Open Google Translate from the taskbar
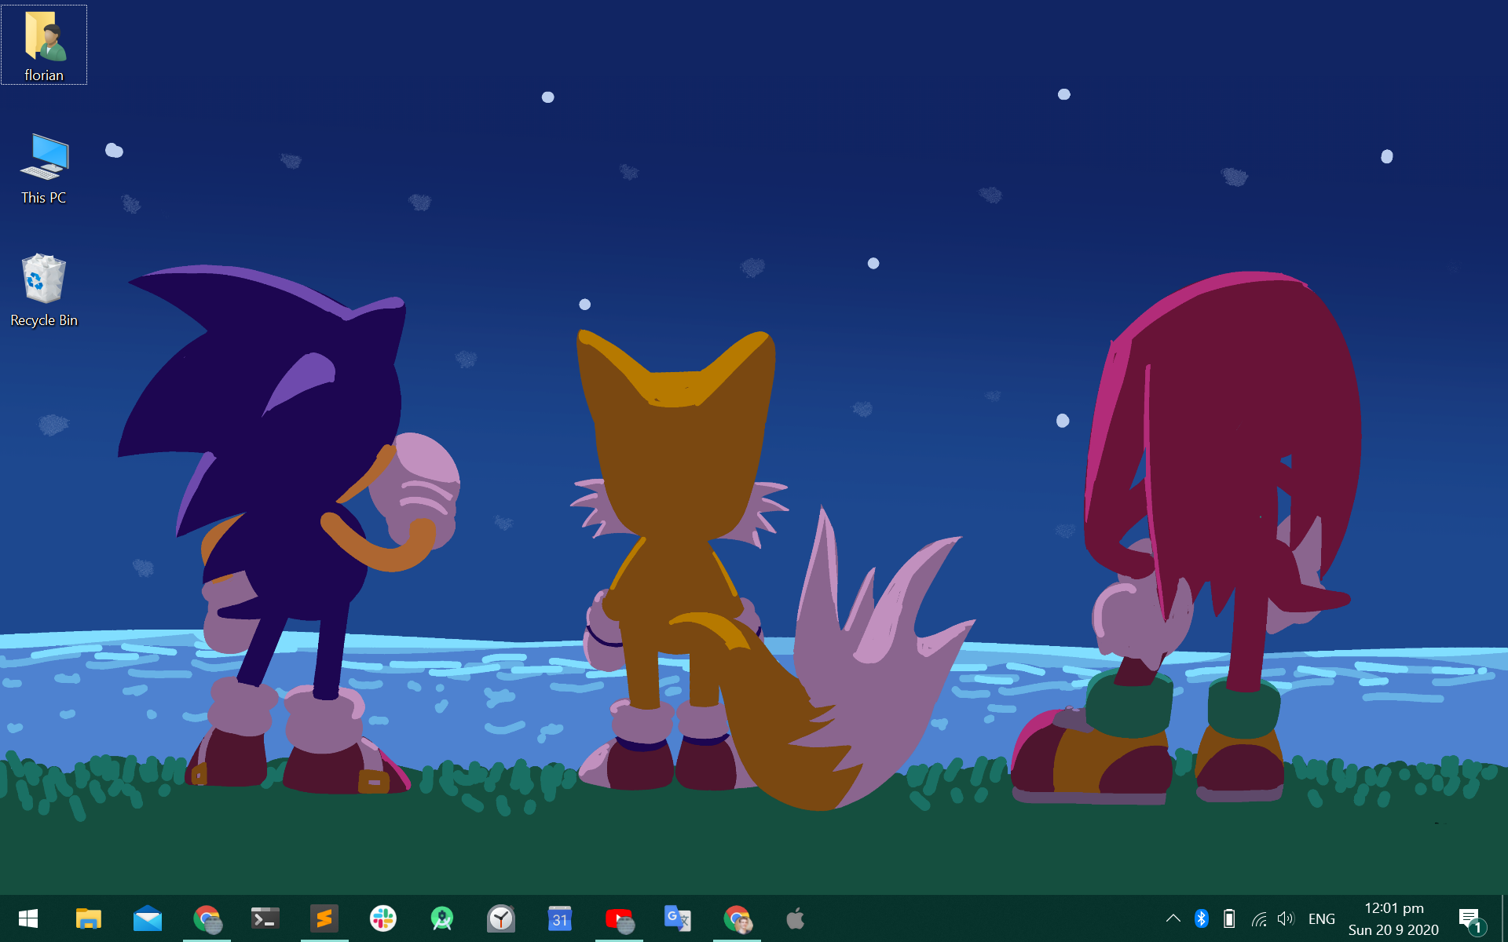This screenshot has width=1508, height=942. coord(677,918)
